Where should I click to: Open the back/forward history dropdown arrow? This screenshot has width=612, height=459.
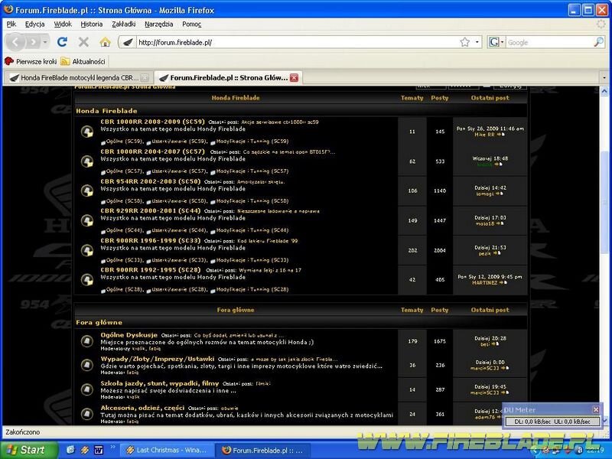point(45,42)
